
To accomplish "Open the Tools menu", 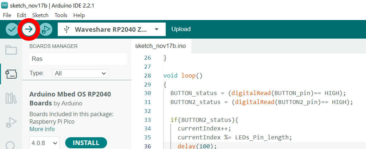I will click(x=61, y=15).
